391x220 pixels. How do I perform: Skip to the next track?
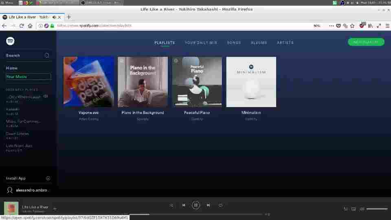point(208,205)
